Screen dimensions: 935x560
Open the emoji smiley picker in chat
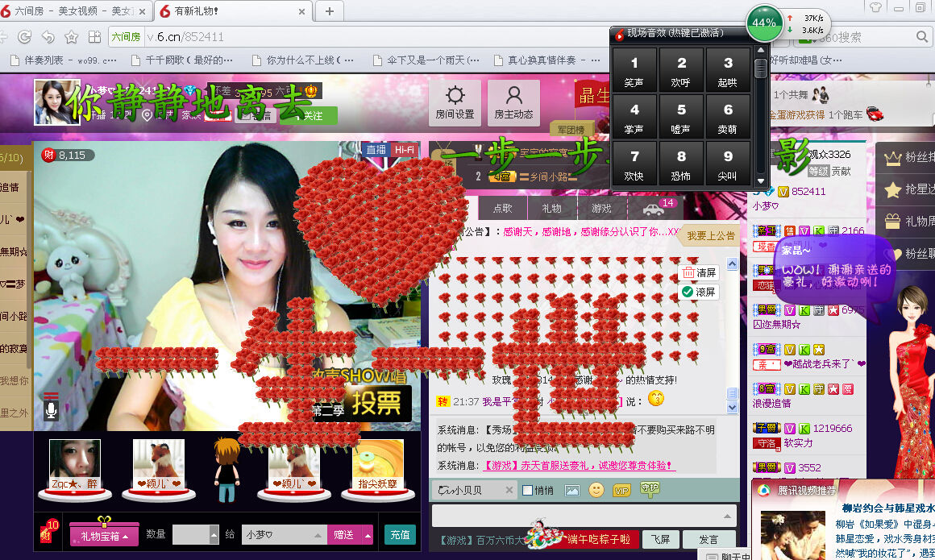(596, 490)
